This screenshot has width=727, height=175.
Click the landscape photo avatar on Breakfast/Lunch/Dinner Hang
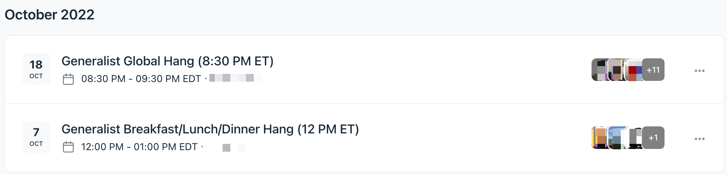[617, 138]
